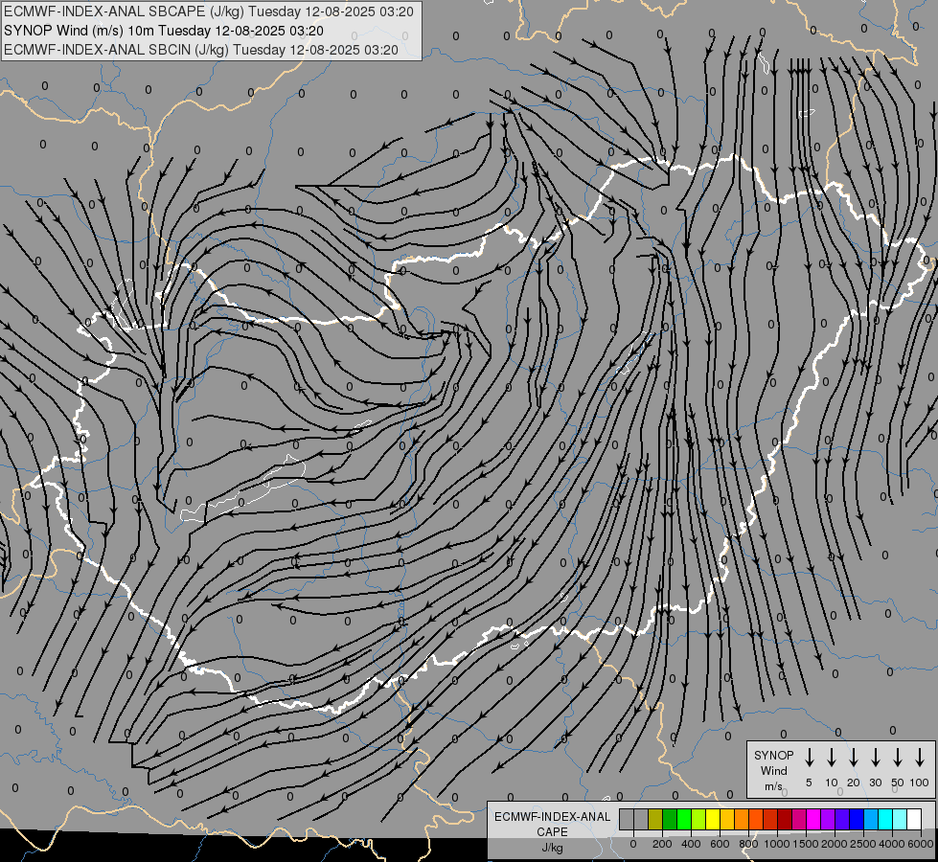Image resolution: width=938 pixels, height=862 pixels.
Task: Select the bright green CAPE legend swatch
Action: [684, 819]
